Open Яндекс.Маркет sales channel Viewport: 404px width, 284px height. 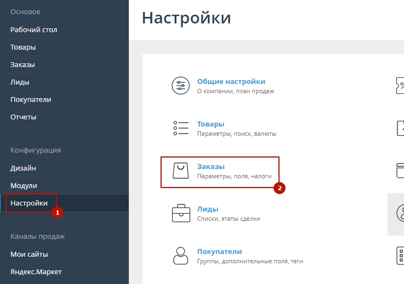pos(35,271)
